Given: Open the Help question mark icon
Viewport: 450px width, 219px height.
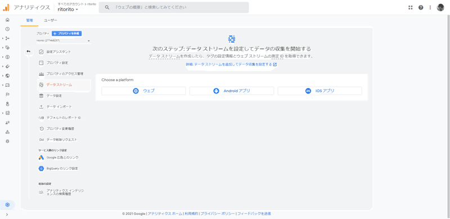Looking at the screenshot, I should pos(421,7).
